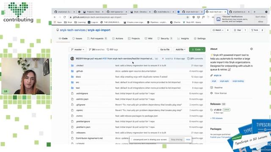Screen dimensions: 271x152
Task: Go back with the browser back arrow
Action: (55, 17)
